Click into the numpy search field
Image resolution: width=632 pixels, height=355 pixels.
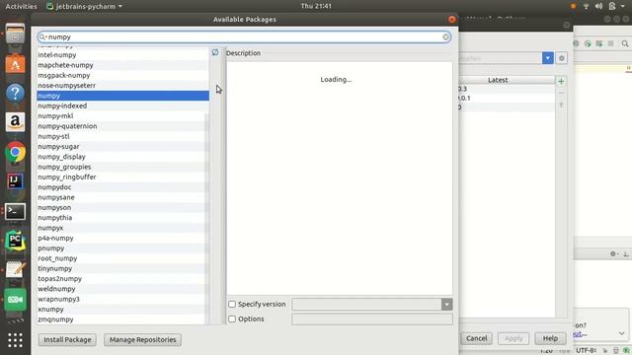244,37
